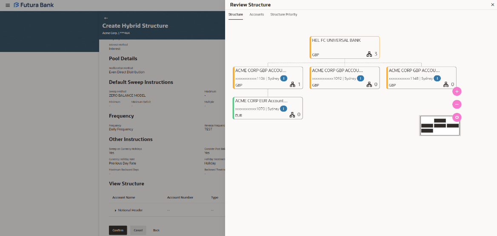Click the info badge on account ending 1106
Image resolution: width=497 pixels, height=236 pixels.
pos(284,78)
